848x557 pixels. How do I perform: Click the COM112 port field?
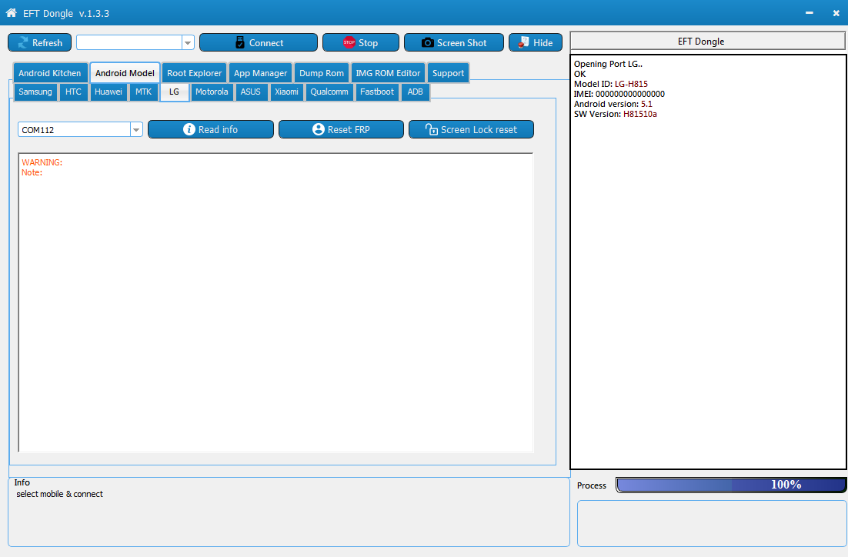(75, 130)
